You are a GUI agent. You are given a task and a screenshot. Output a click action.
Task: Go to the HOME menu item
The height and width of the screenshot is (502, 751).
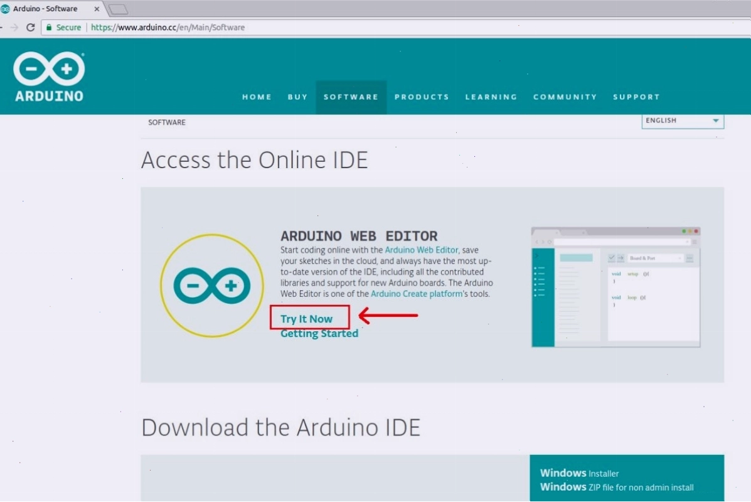coord(257,97)
